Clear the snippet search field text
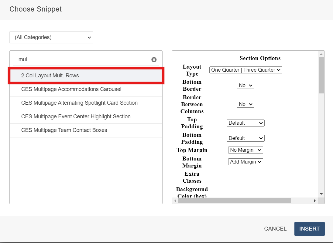333x243 pixels. point(154,60)
